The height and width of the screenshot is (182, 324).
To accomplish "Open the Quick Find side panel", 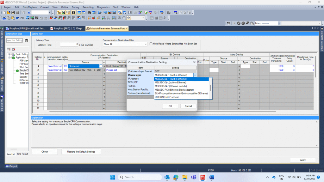I will (x=2, y=103).
